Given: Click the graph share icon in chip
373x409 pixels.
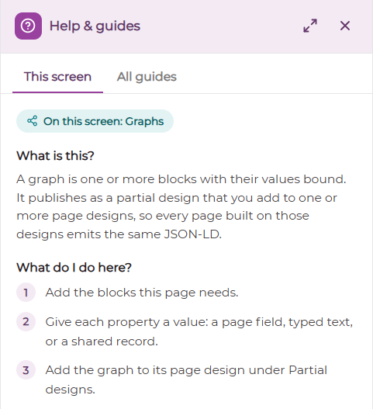Looking at the screenshot, I should tap(33, 121).
